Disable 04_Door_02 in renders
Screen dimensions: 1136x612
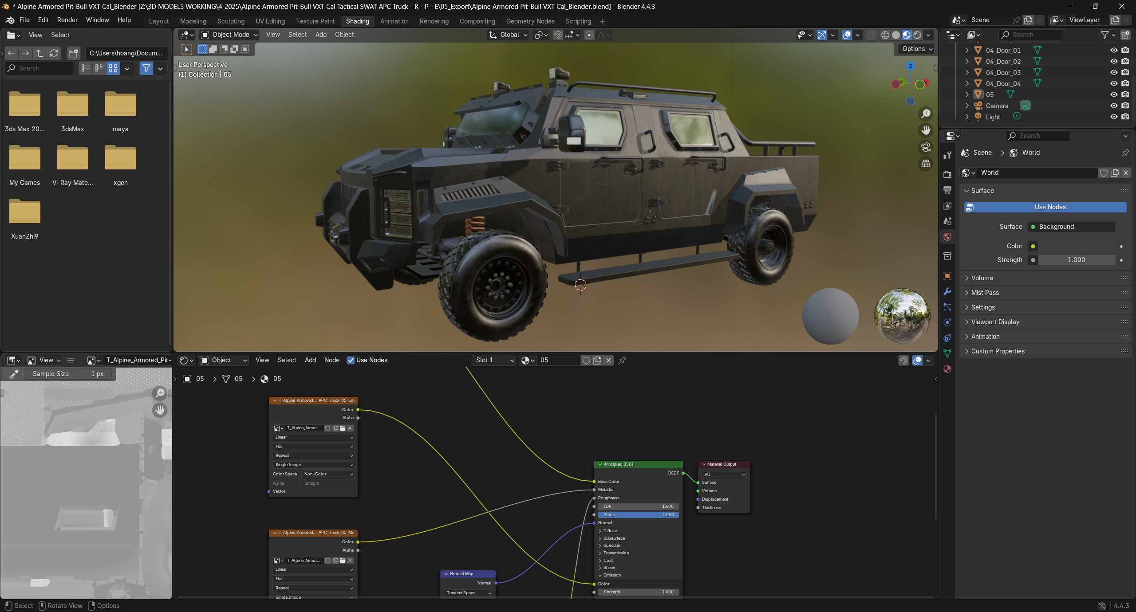click(x=1125, y=61)
